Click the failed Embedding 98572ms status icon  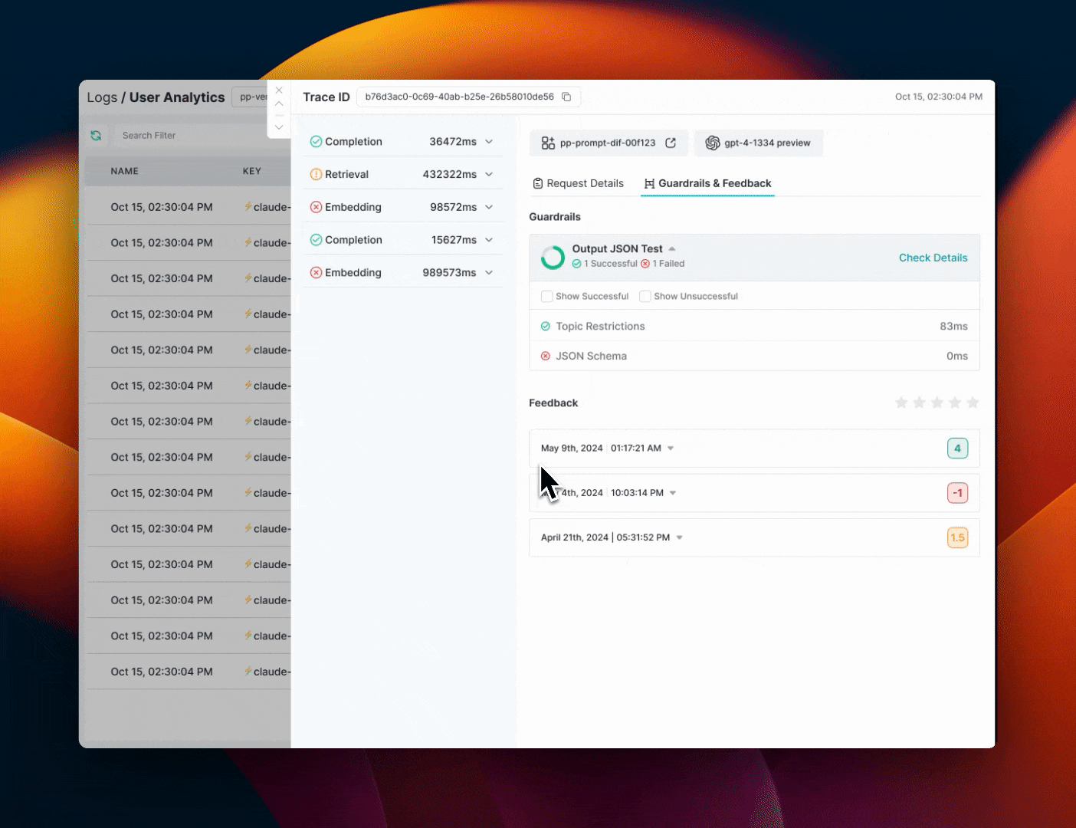point(316,207)
